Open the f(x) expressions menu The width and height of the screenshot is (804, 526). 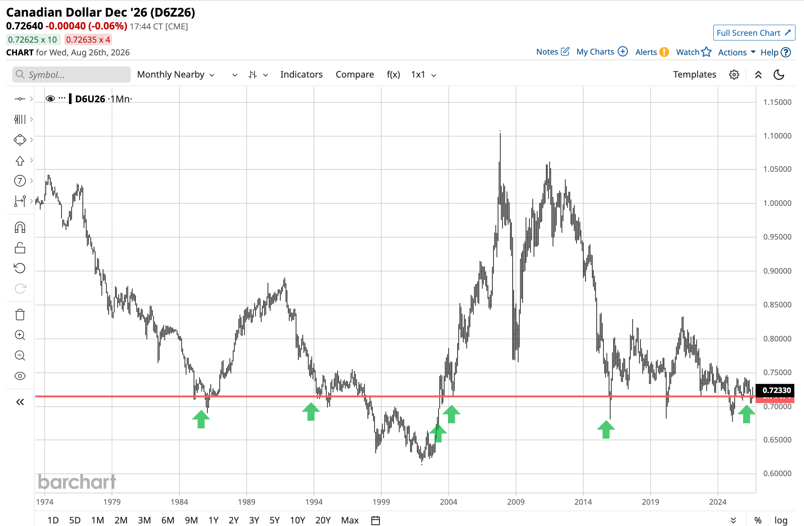pos(393,75)
